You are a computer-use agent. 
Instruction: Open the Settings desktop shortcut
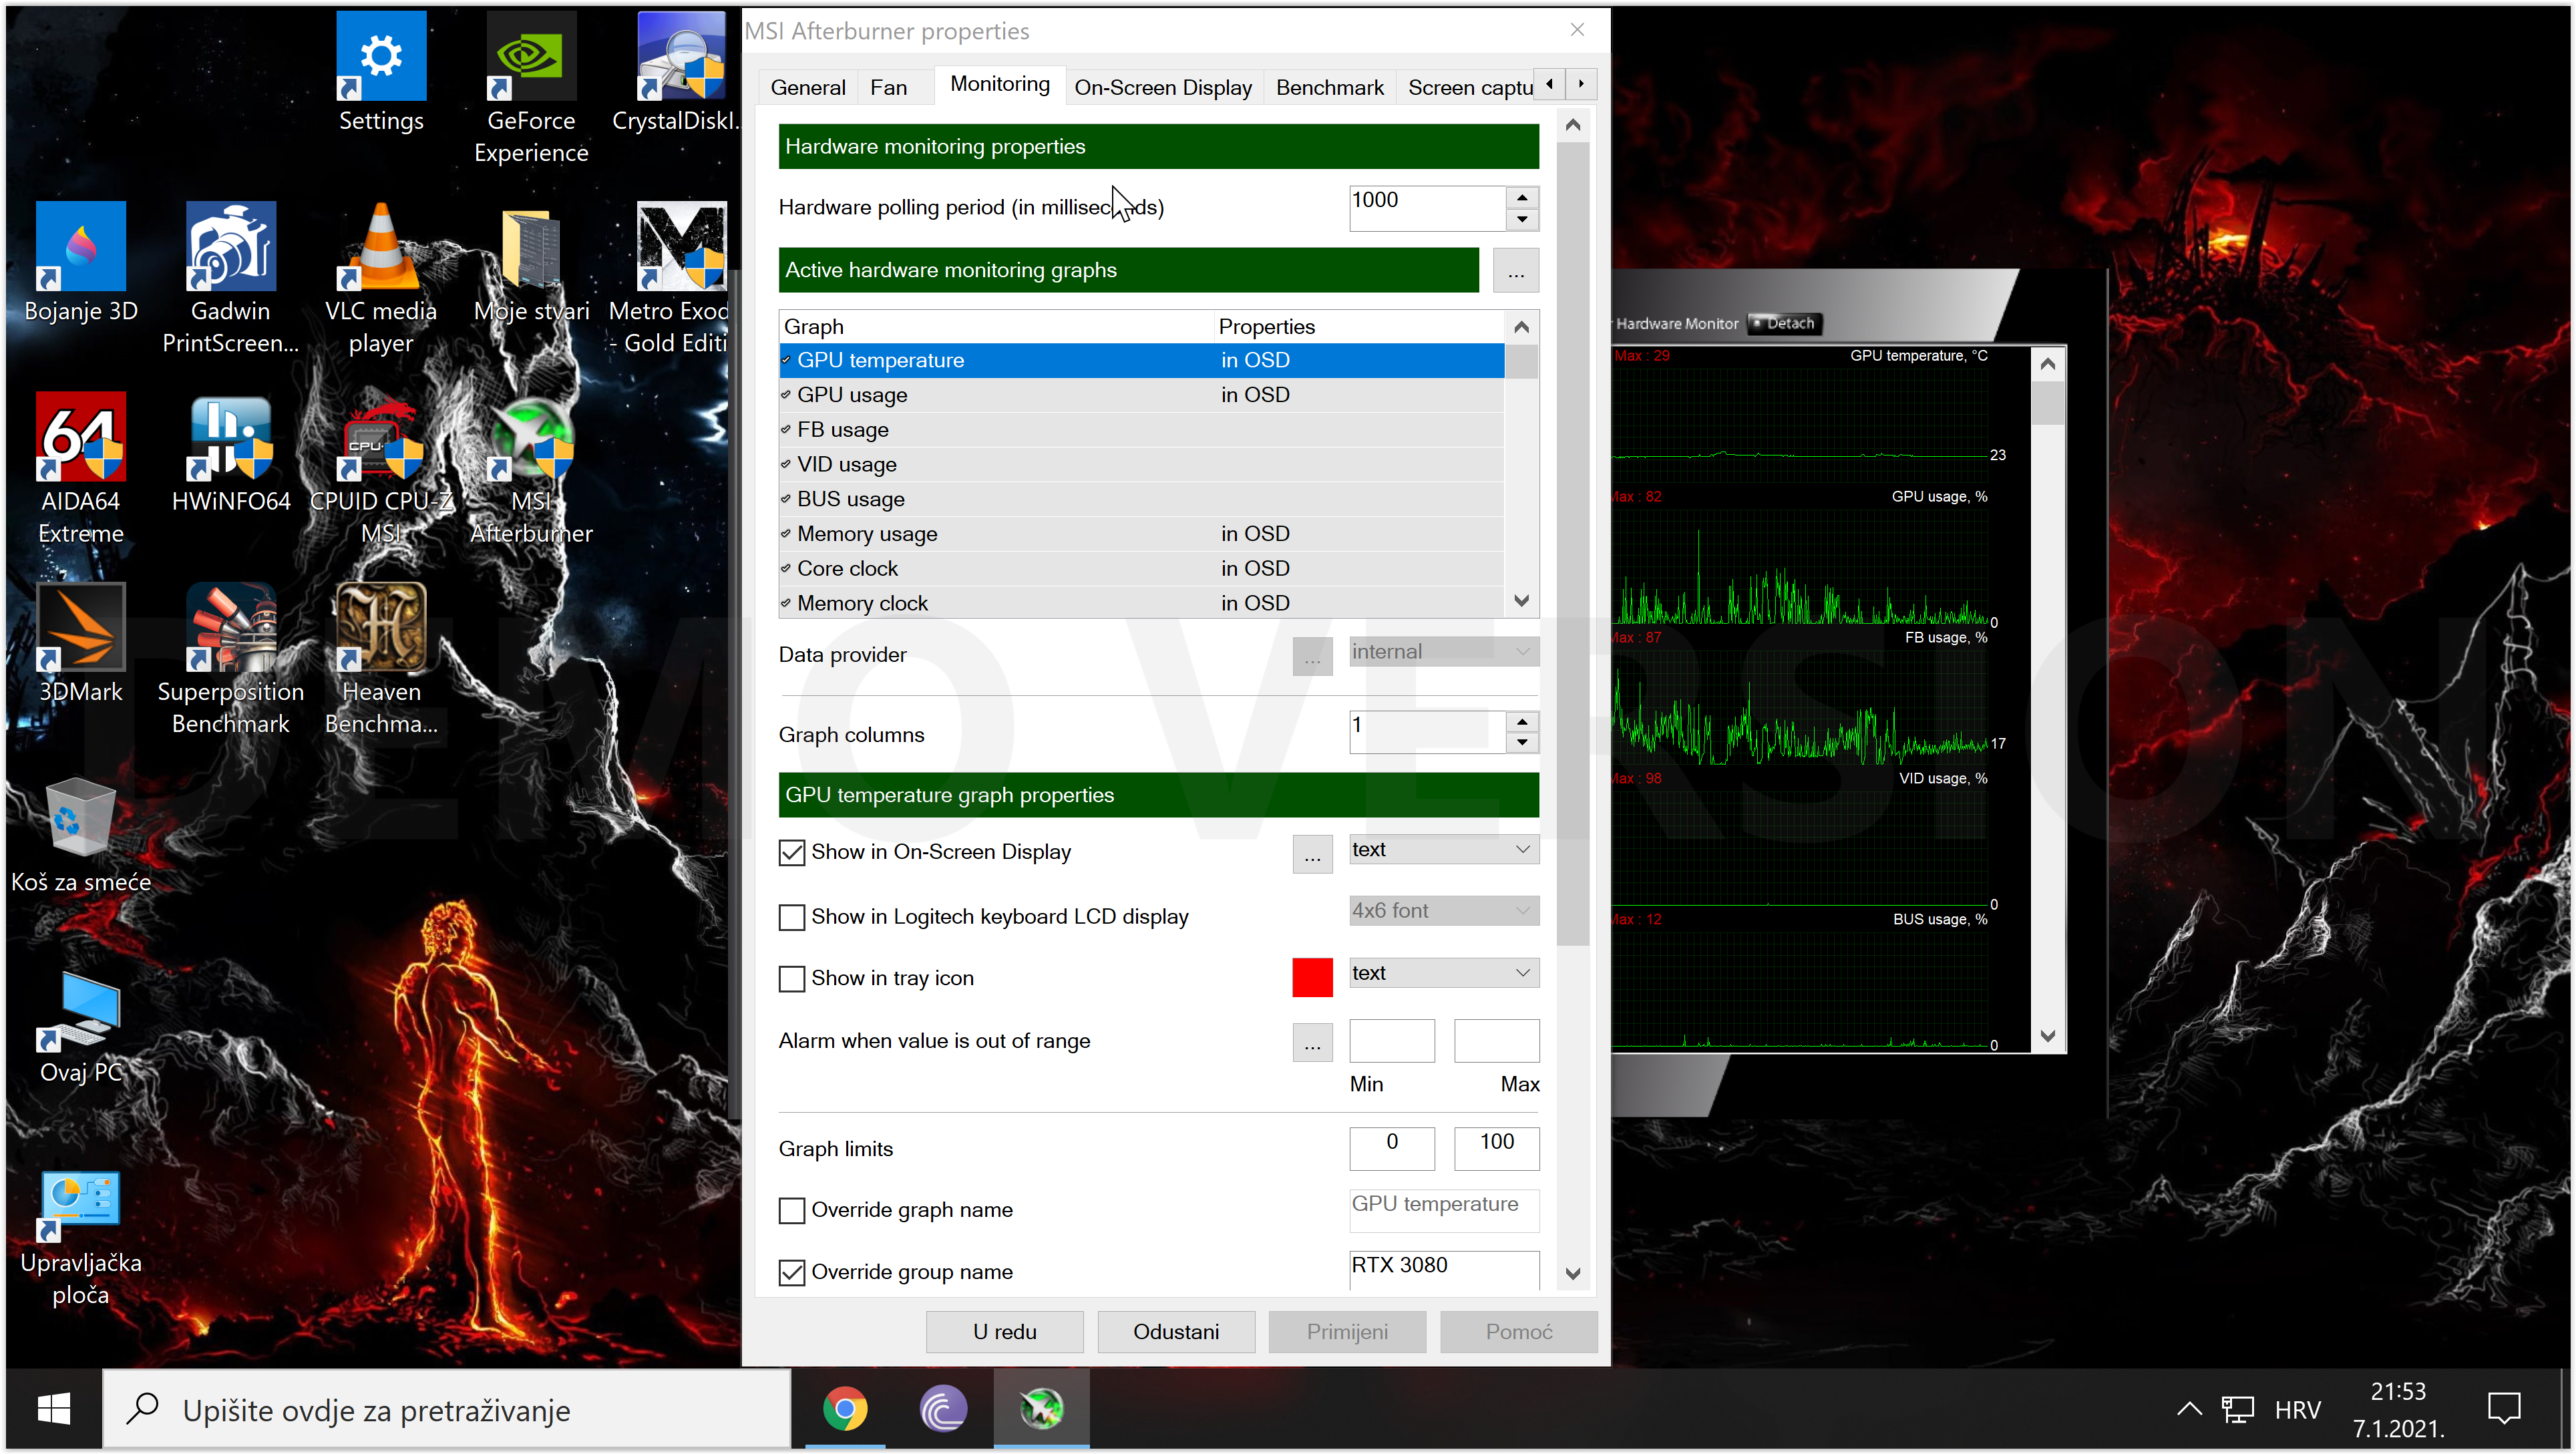[381, 72]
